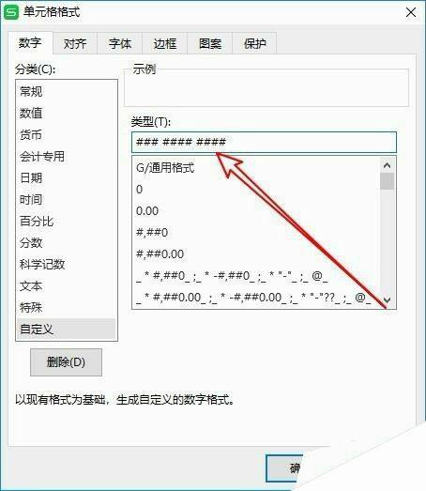
Task: Select 百分比 category
Action: click(x=67, y=221)
